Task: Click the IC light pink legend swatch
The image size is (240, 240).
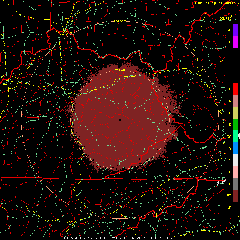Action: [235, 172]
